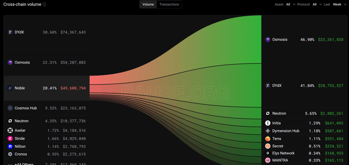Image resolution: width=349 pixels, height=165 pixels.
Task: Click DYdX destination volume $20,753,527
Action: tap(331, 86)
